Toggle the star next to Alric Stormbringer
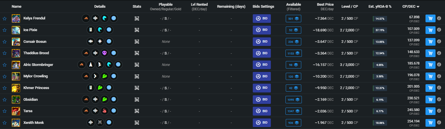 point(5,65)
